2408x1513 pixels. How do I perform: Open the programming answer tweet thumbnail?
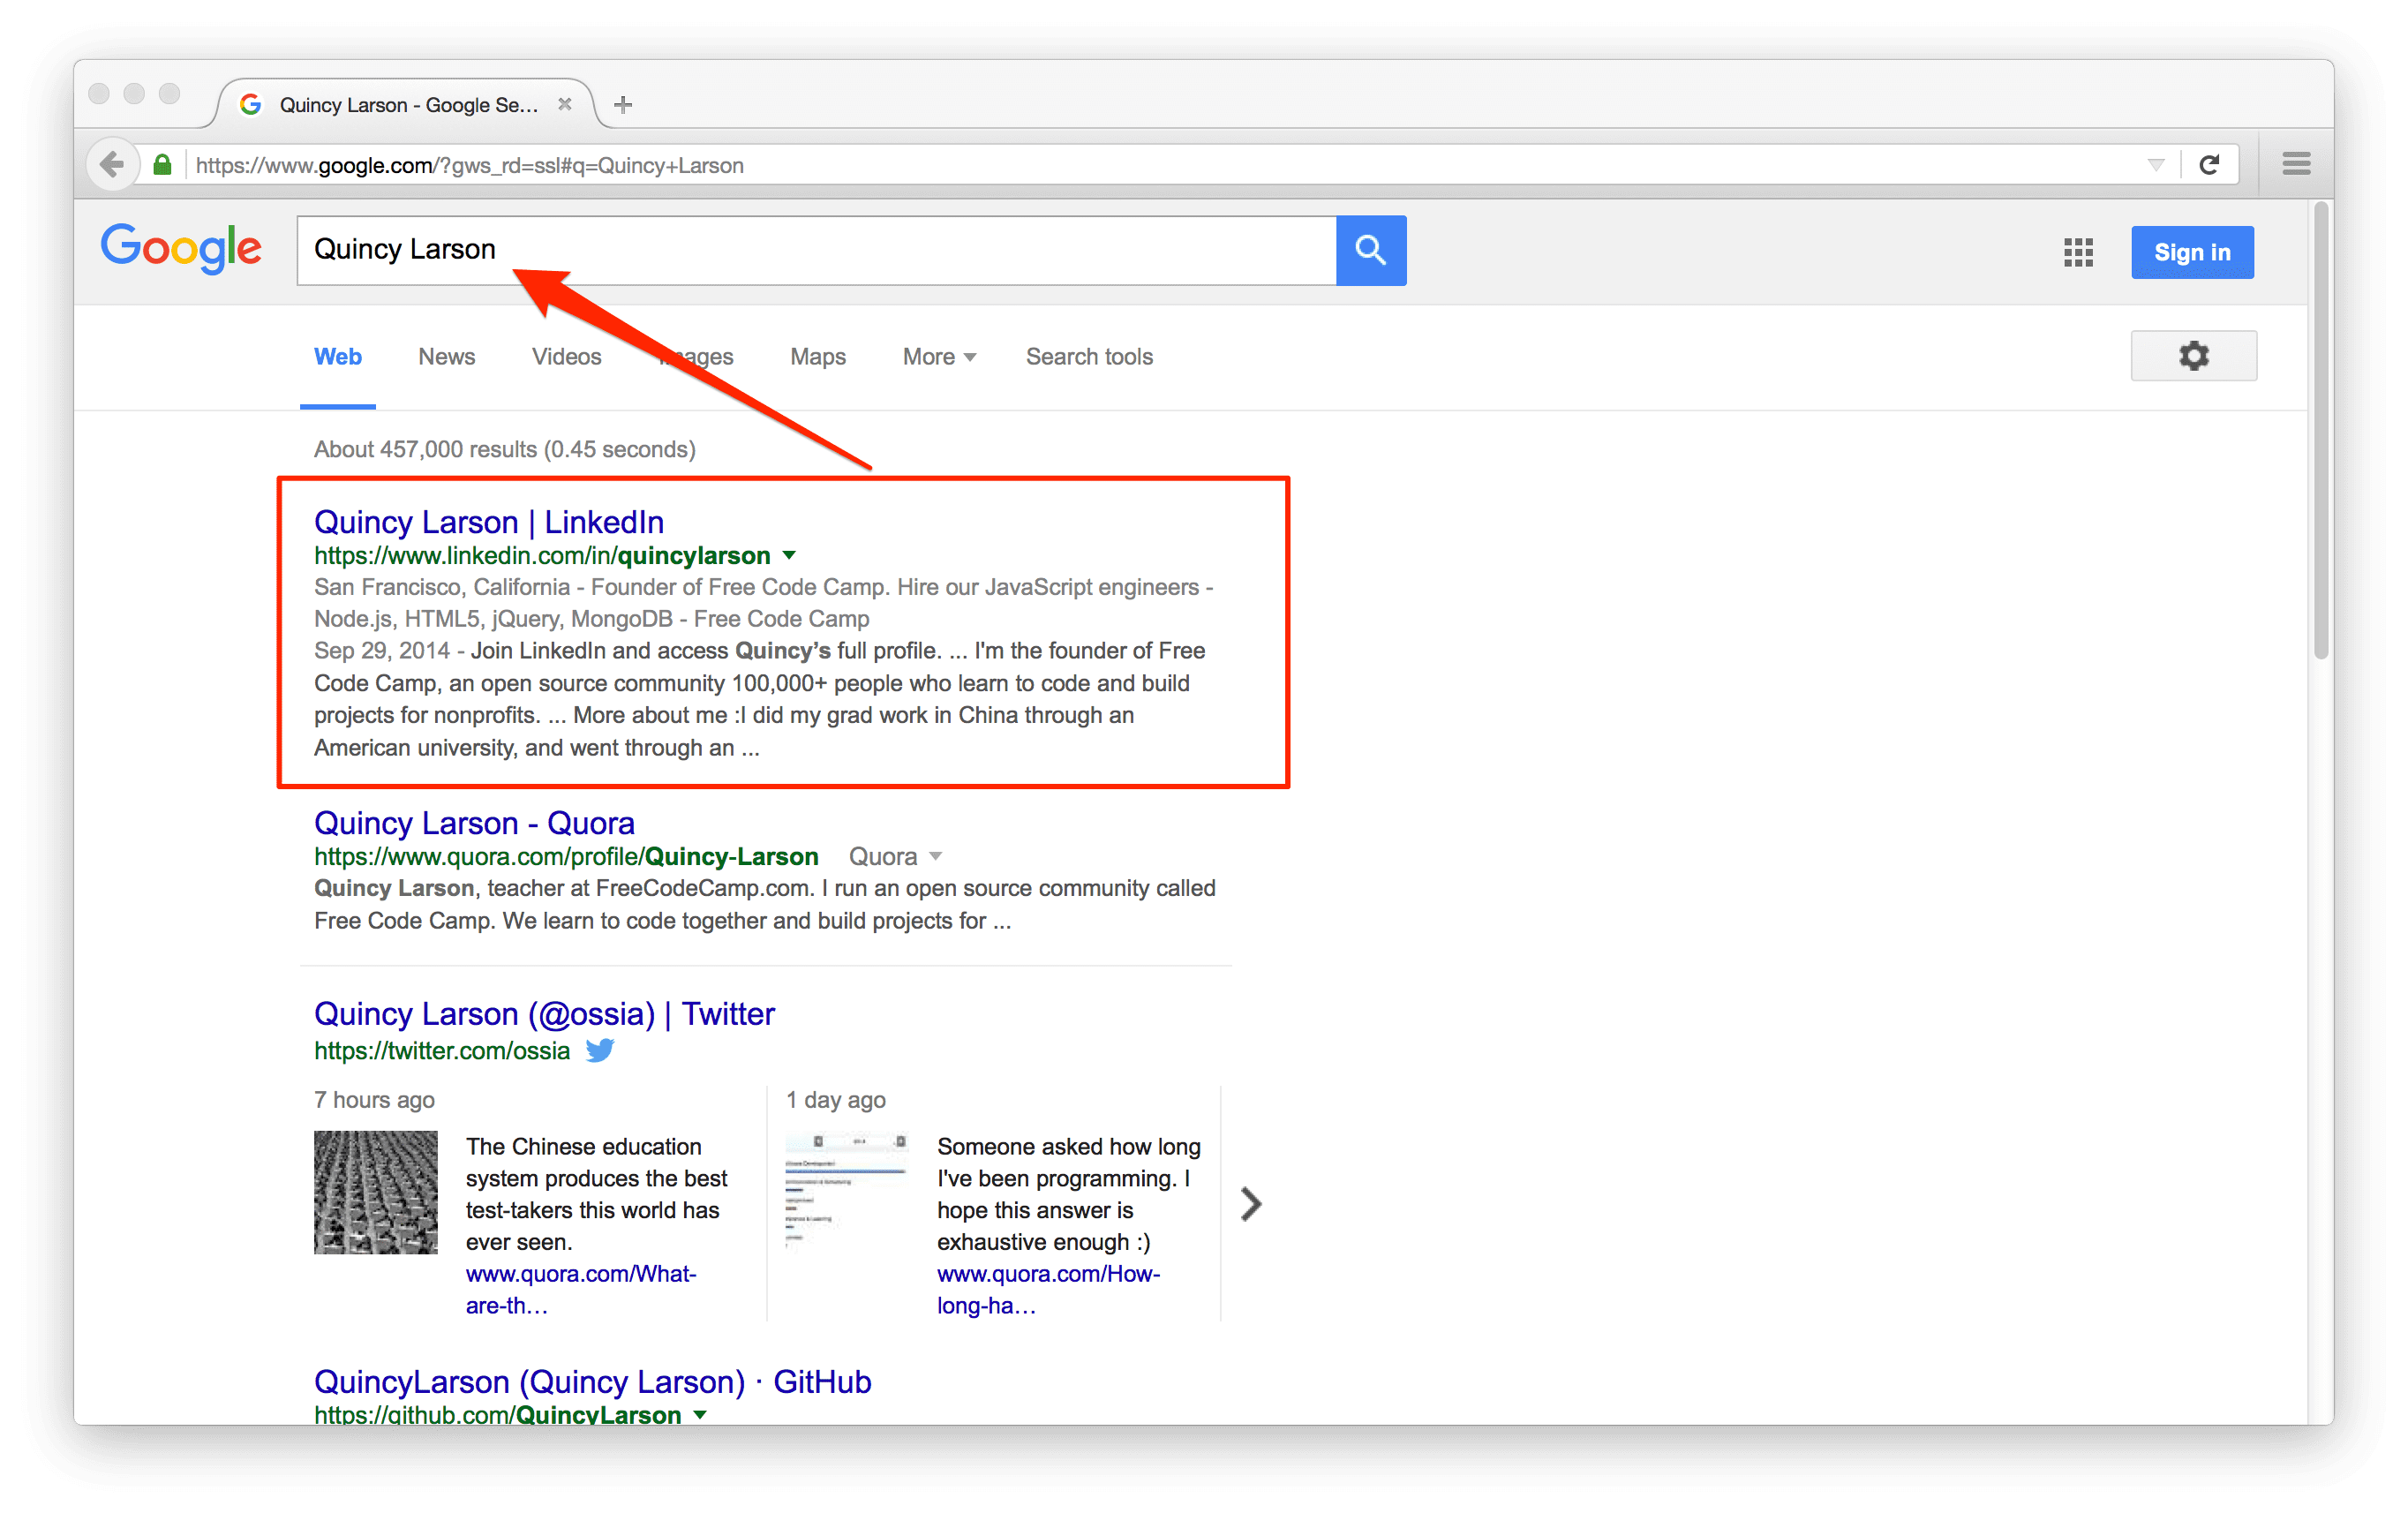pyautogui.click(x=846, y=1190)
